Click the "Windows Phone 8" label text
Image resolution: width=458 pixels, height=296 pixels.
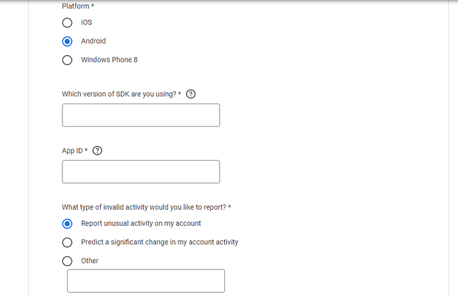[110, 60]
